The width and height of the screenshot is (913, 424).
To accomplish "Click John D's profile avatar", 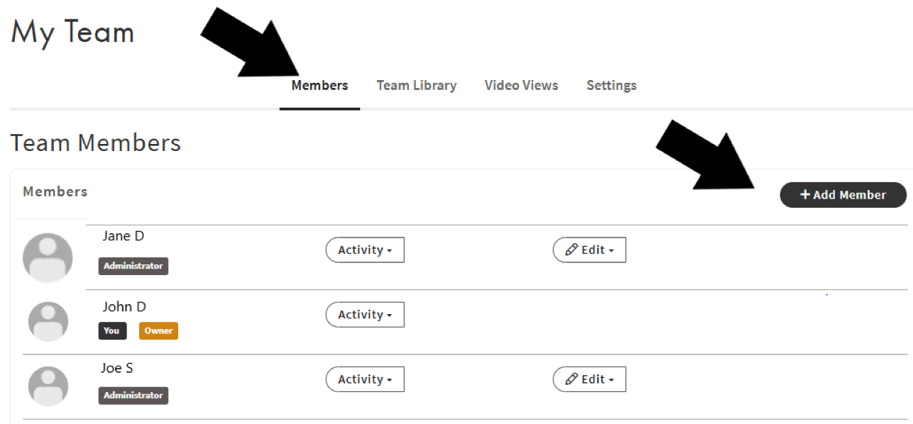I will click(x=48, y=321).
